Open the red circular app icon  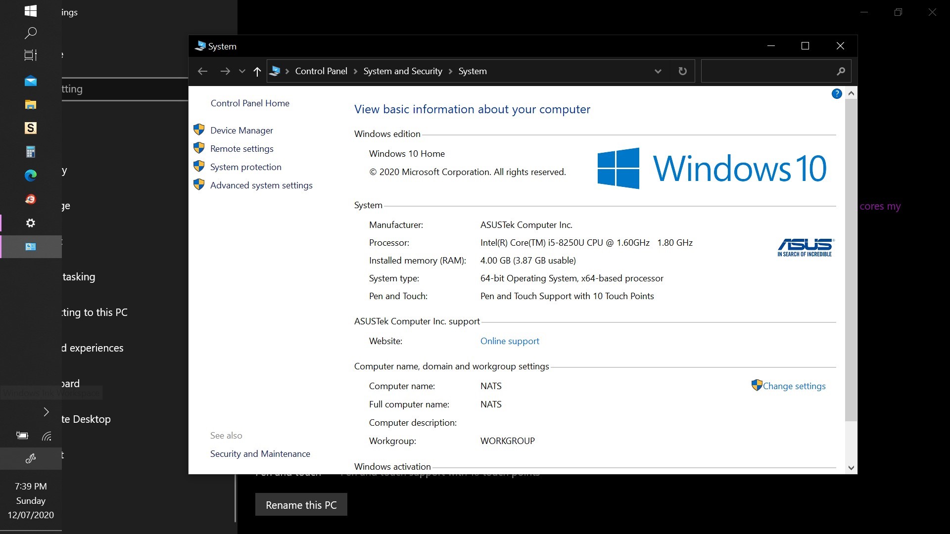tap(31, 199)
